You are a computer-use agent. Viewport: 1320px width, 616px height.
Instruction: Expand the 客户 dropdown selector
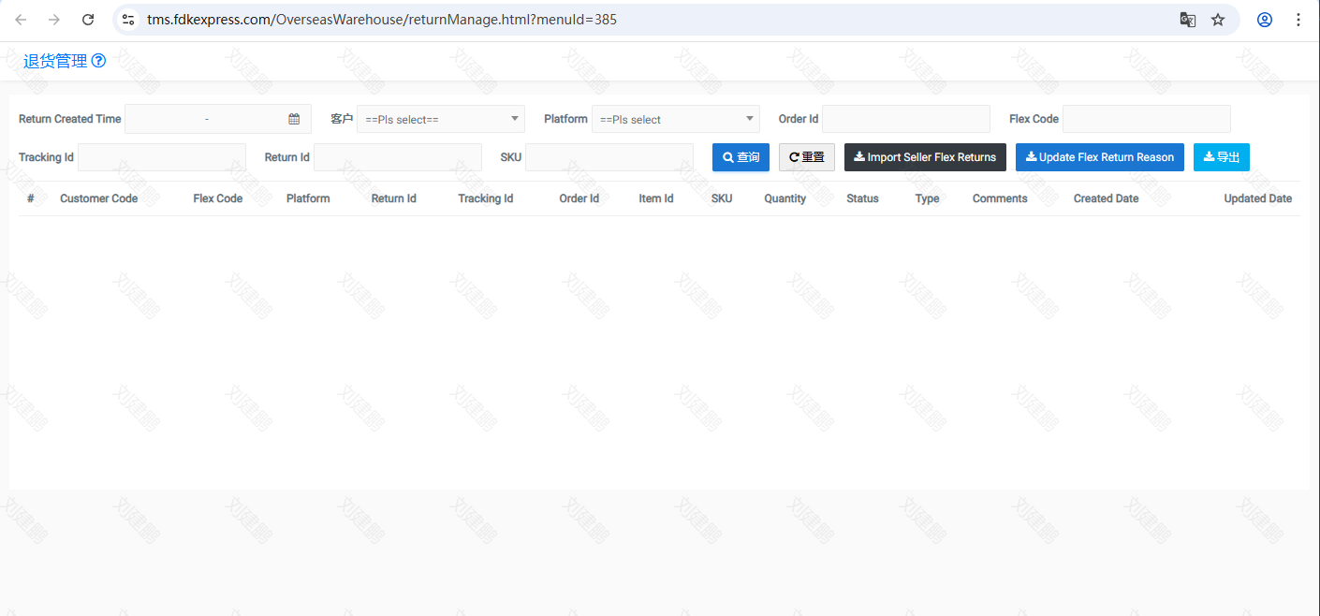point(440,119)
